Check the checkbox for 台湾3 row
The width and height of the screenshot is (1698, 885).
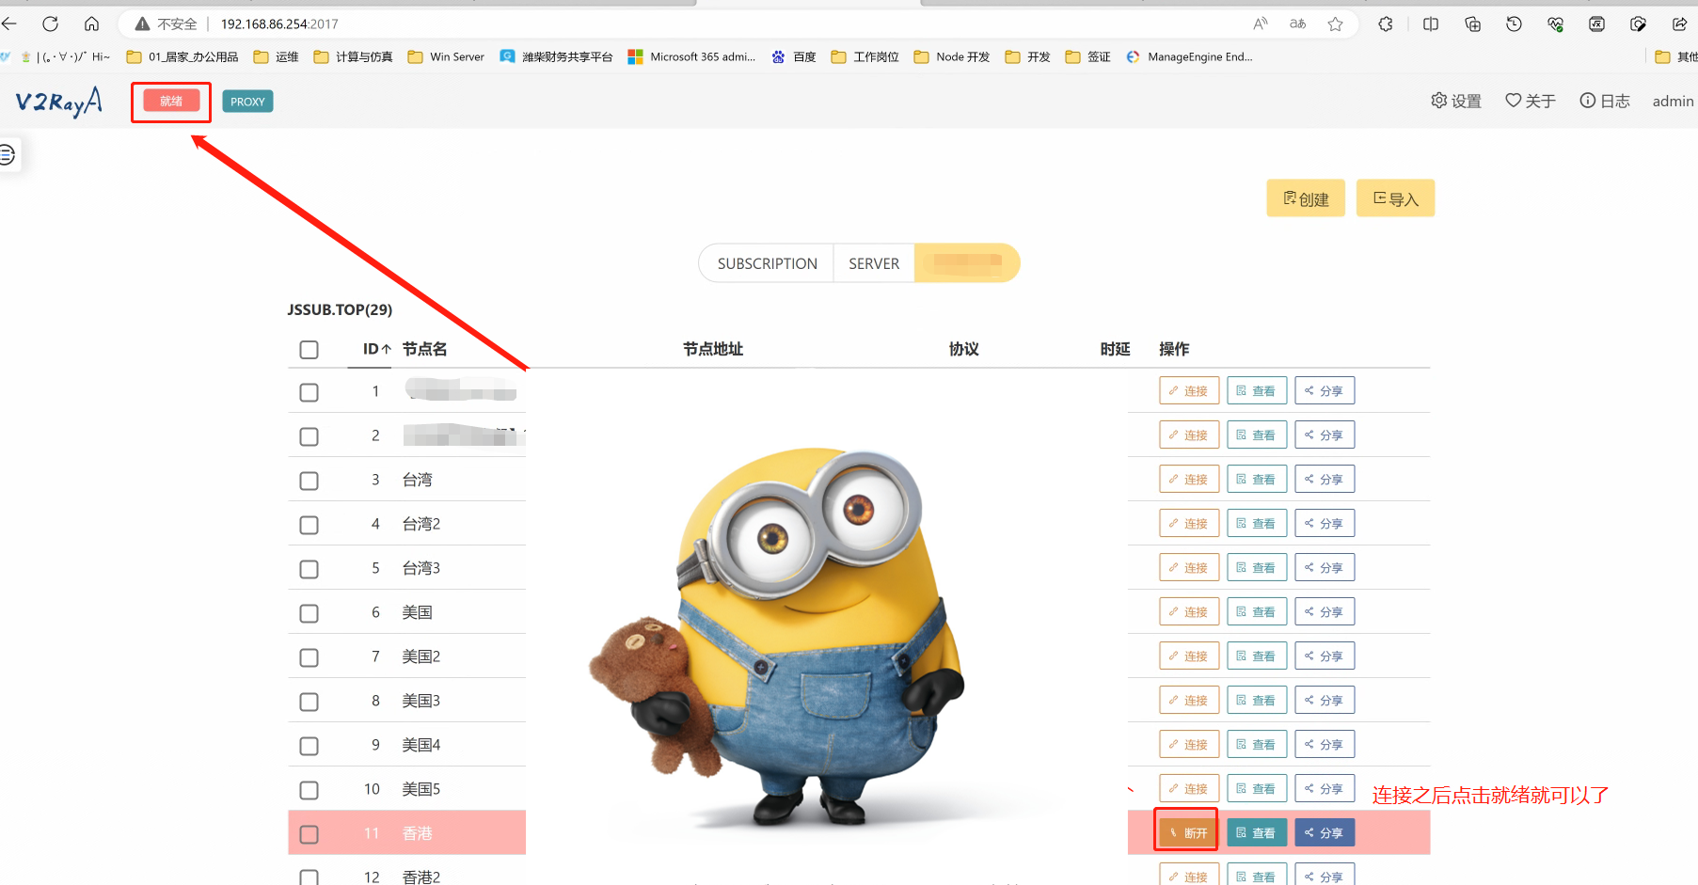click(309, 569)
